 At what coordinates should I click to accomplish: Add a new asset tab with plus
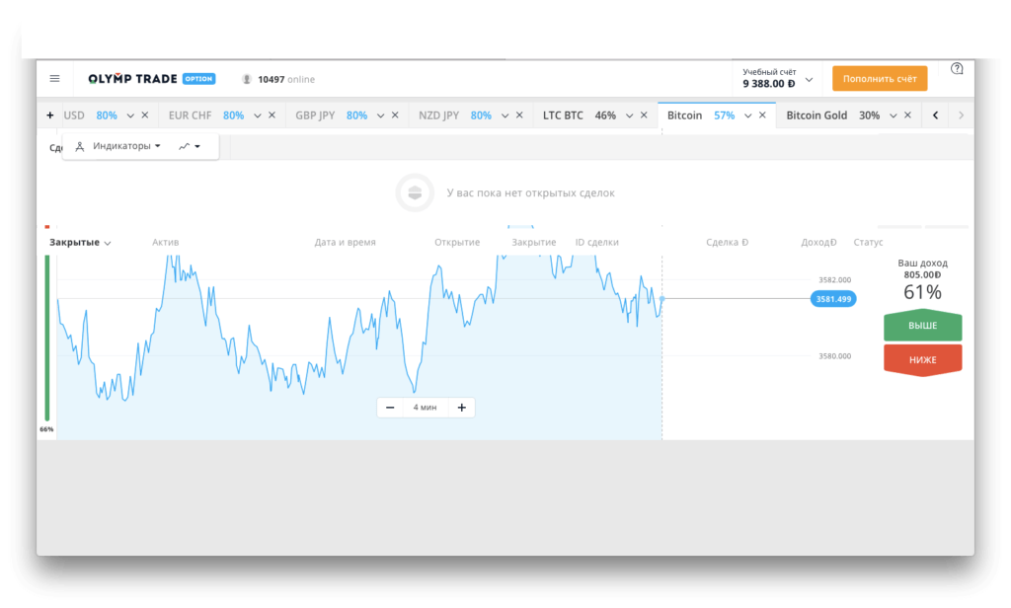pos(50,115)
